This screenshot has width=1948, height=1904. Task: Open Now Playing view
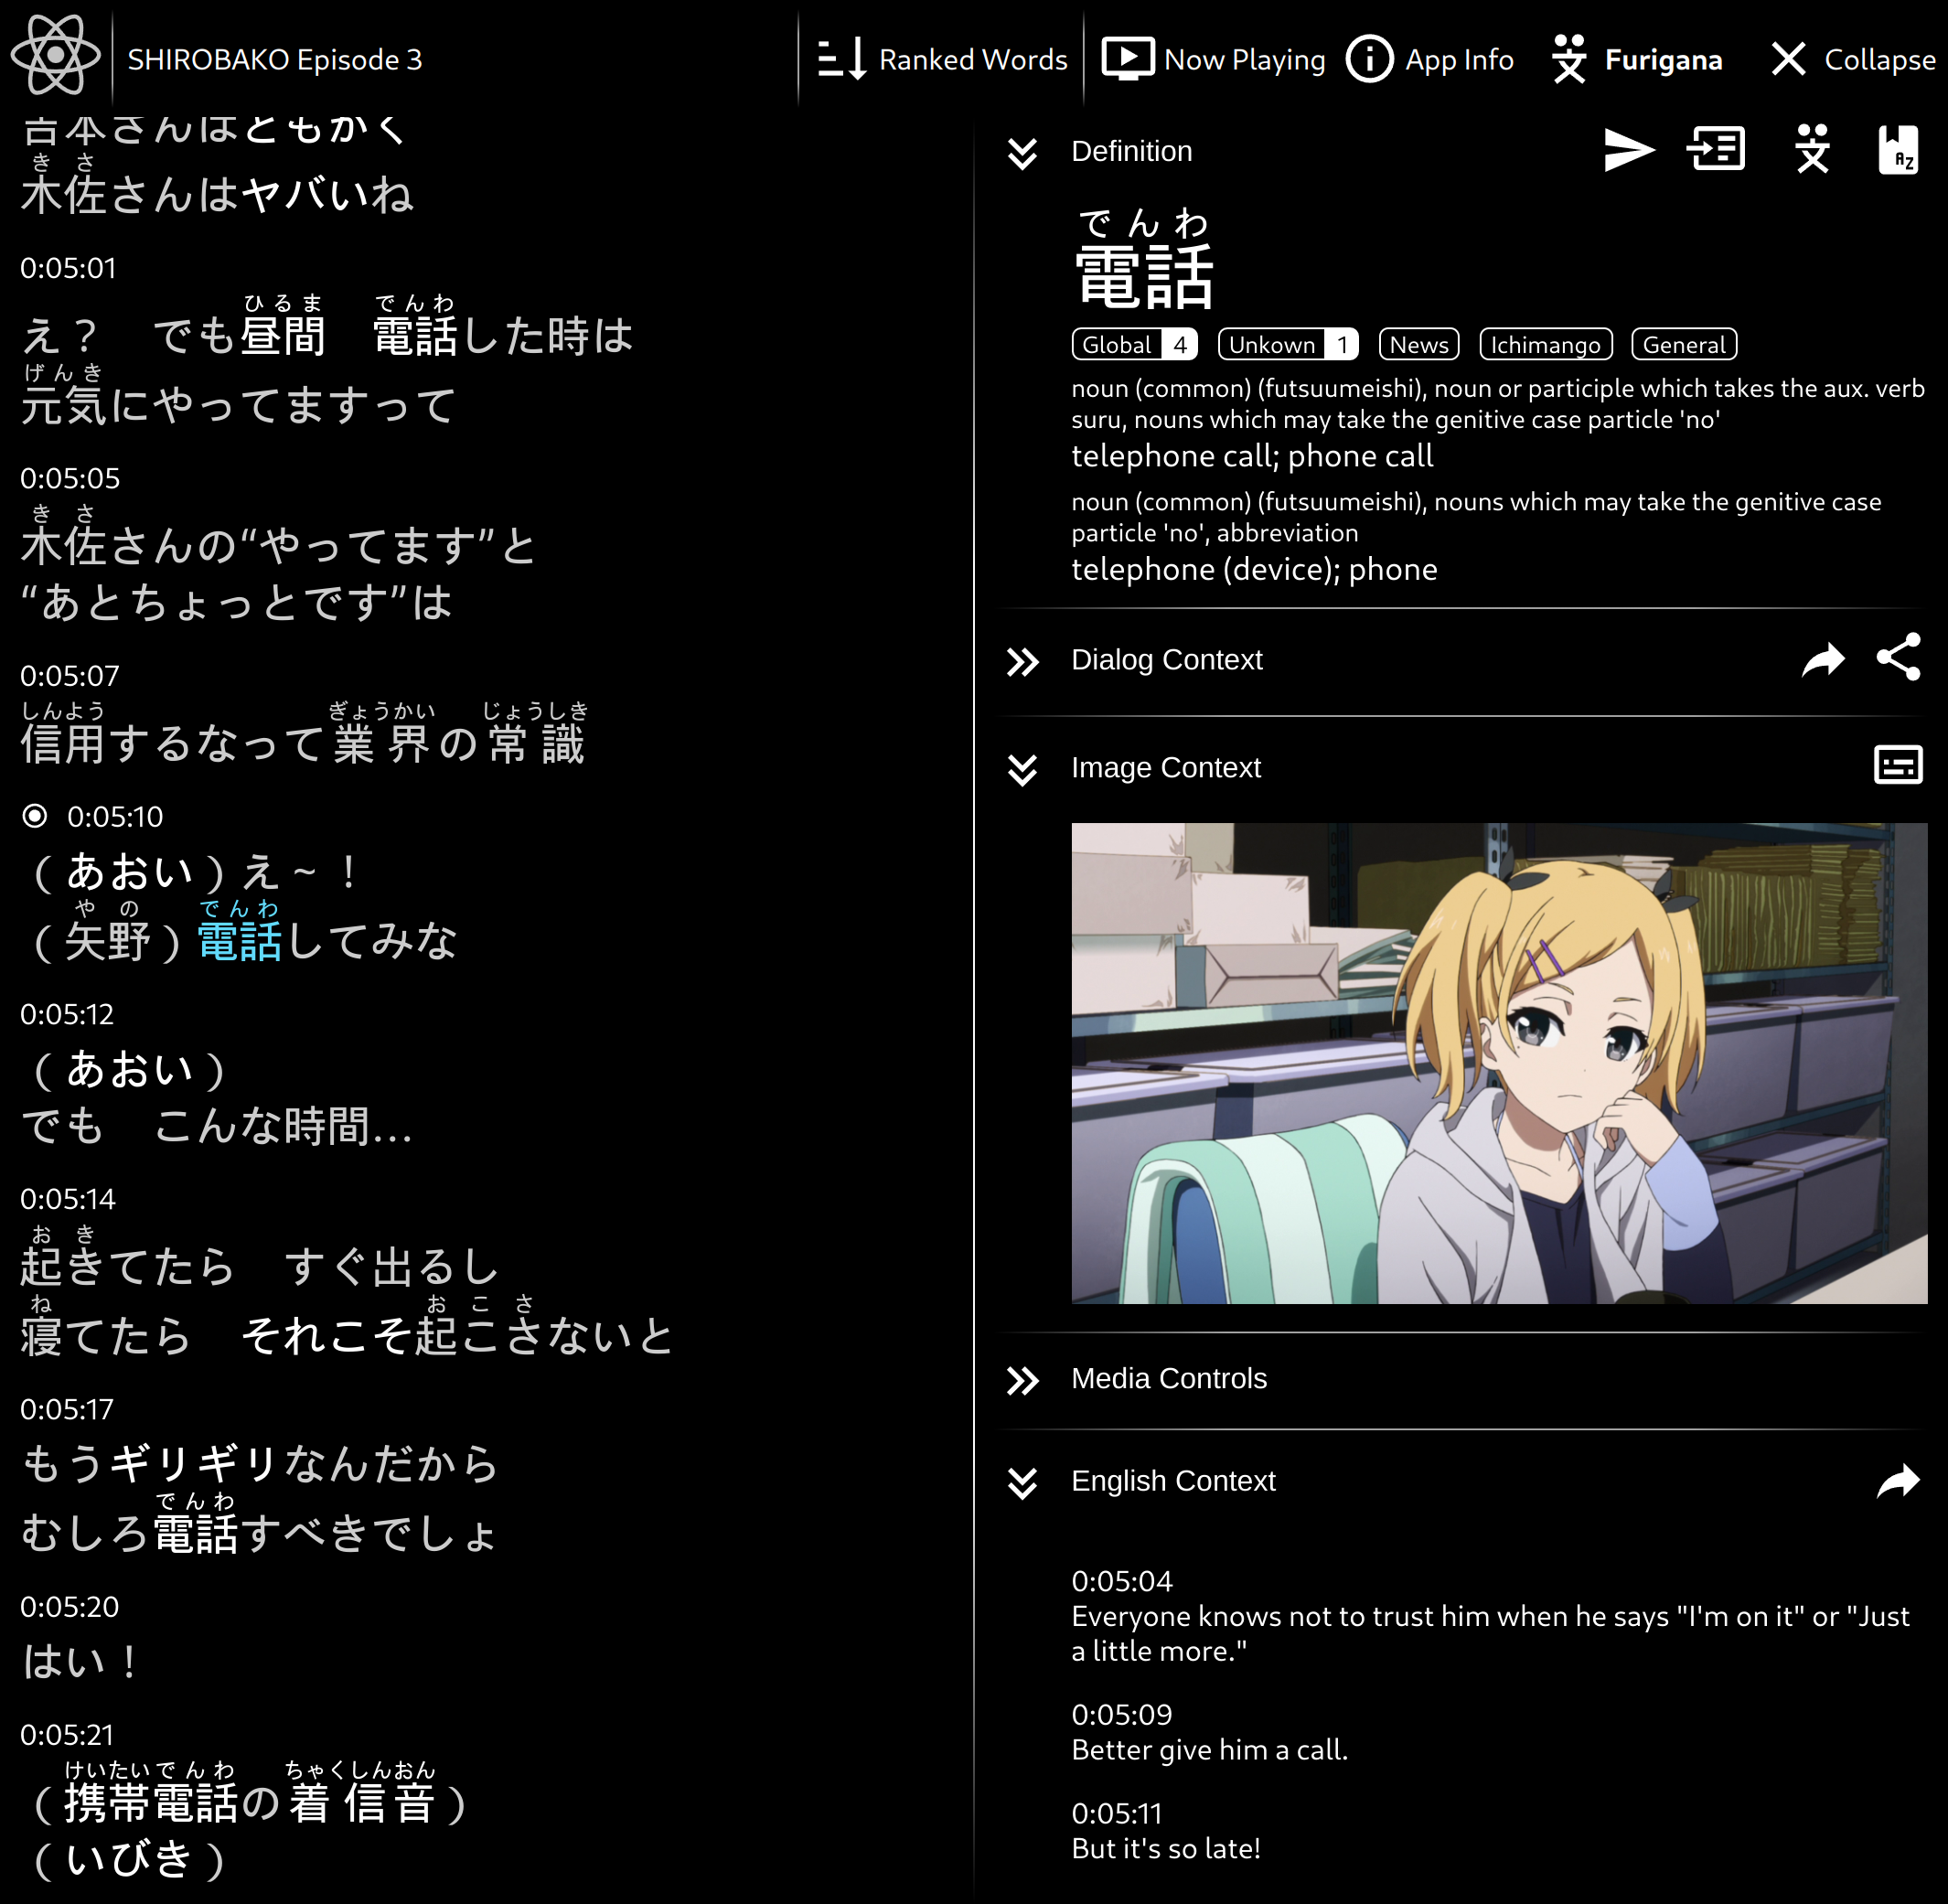pyautogui.click(x=1213, y=60)
